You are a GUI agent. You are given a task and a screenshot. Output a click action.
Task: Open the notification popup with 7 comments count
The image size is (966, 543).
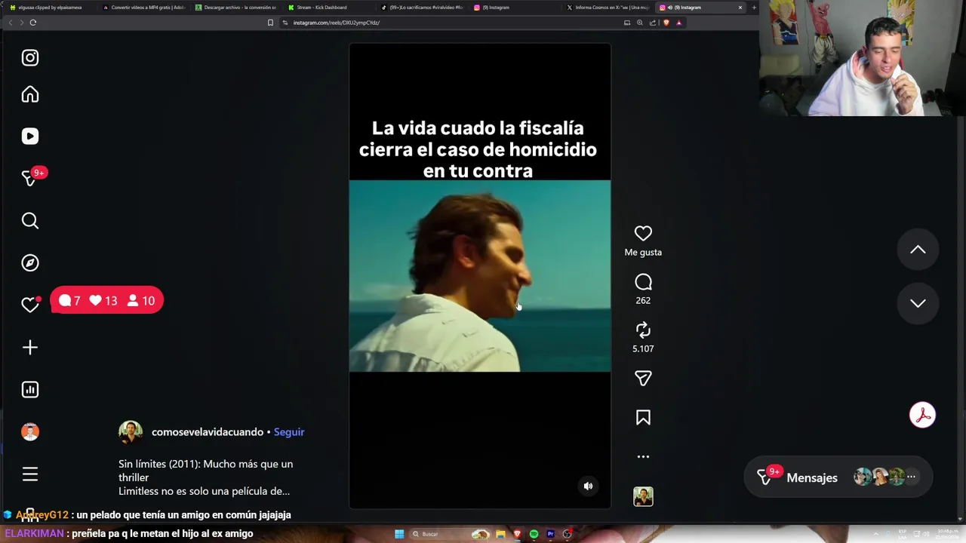click(x=106, y=301)
